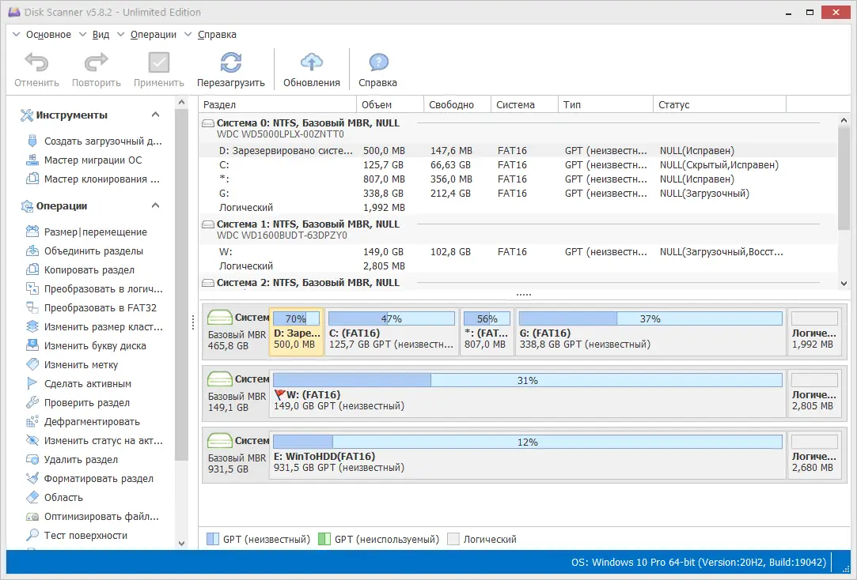Sort by the Свободно column header
Viewport: 857px width, 580px height.
click(451, 104)
